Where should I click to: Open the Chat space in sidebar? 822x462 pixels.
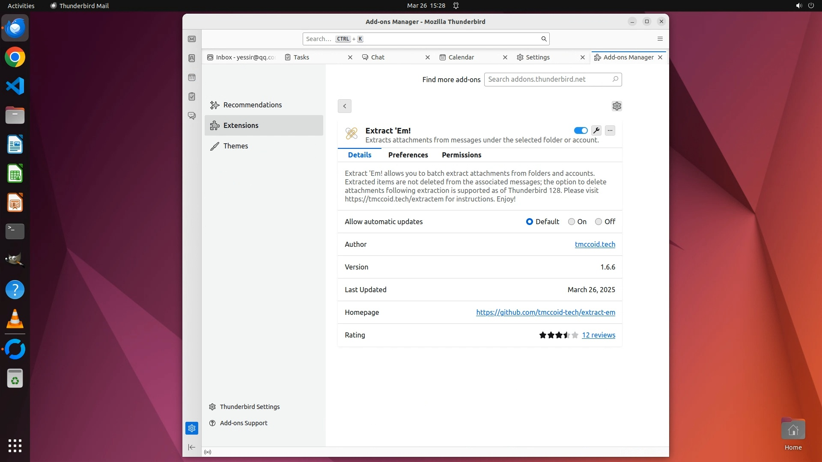[x=192, y=116]
